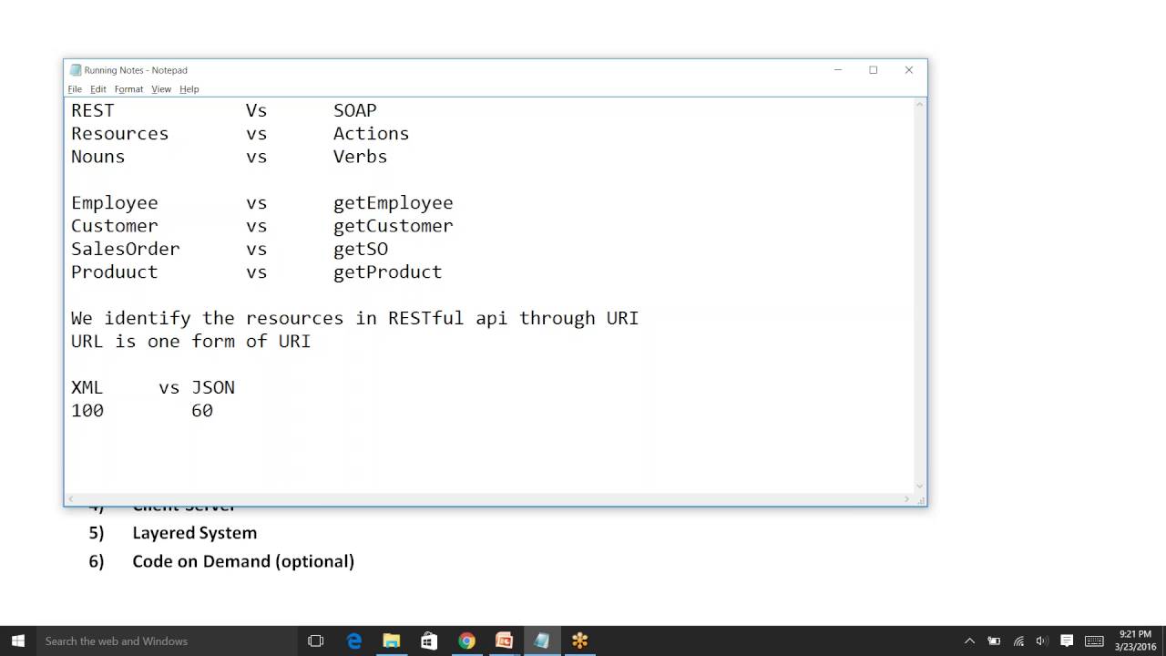
Task: Open the File menu in Notepad
Action: coord(75,89)
